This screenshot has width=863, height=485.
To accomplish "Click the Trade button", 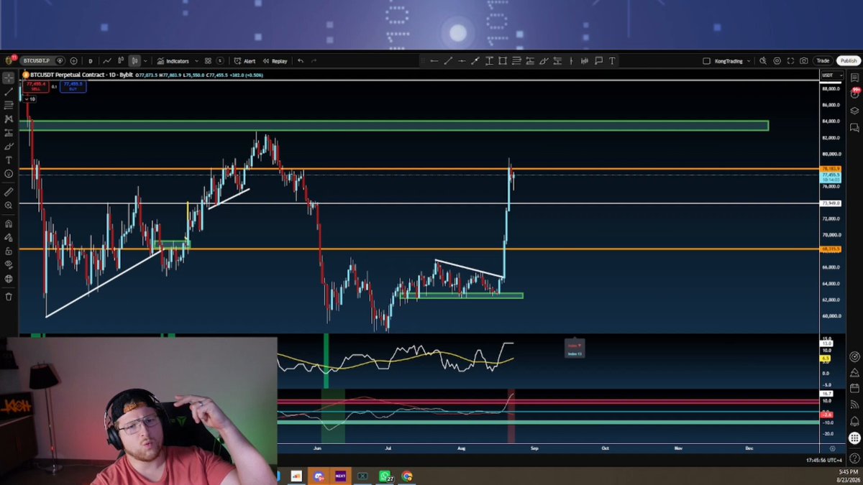I will tap(823, 61).
